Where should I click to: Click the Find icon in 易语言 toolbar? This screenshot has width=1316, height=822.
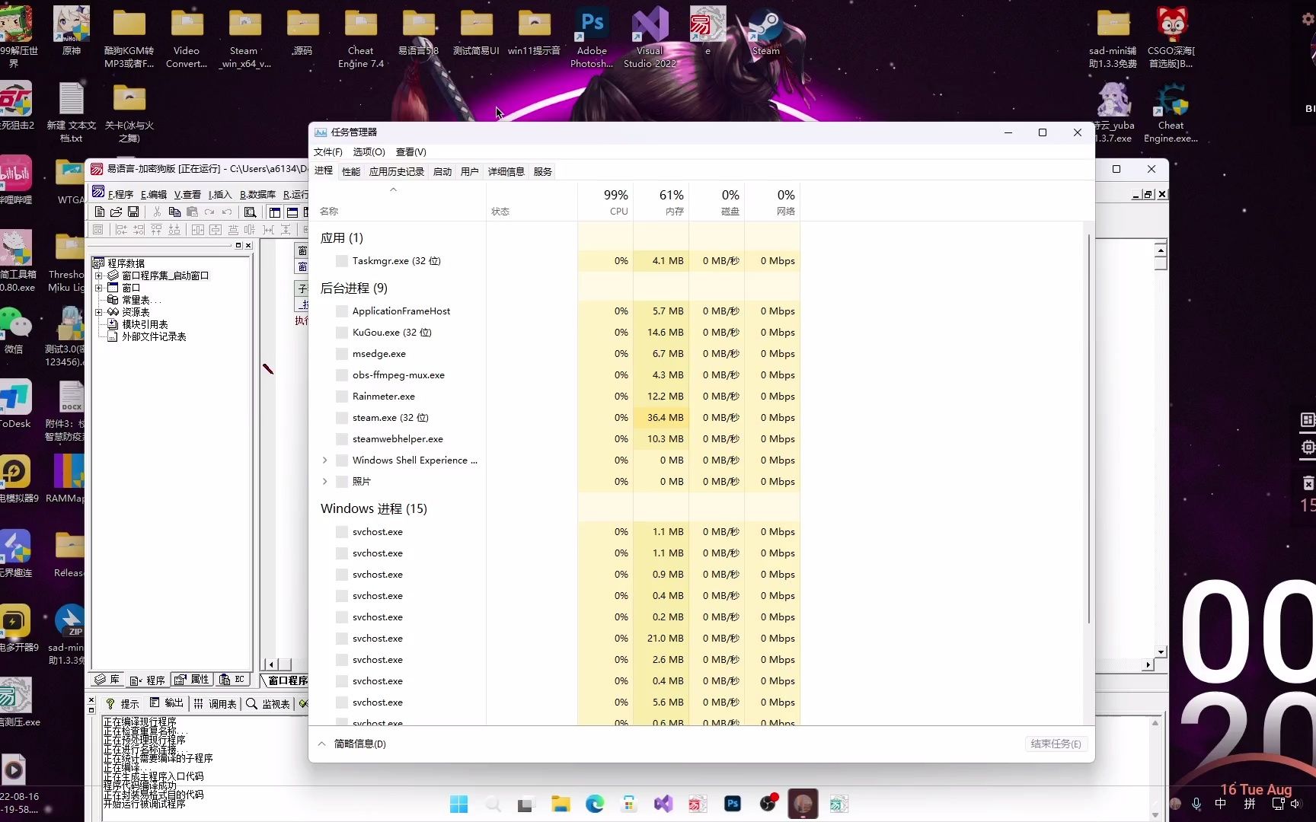(x=250, y=212)
